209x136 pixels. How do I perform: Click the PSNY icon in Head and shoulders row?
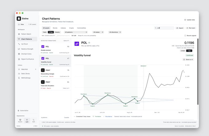pos(43,82)
